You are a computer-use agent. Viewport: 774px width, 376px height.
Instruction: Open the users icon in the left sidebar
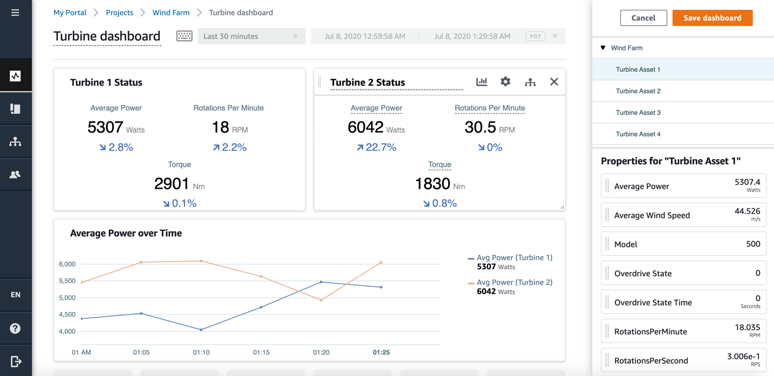point(16,174)
